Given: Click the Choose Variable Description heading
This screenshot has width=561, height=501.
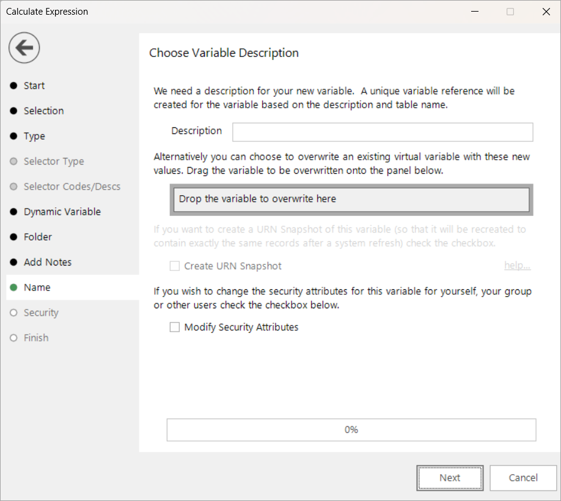Looking at the screenshot, I should point(224,53).
